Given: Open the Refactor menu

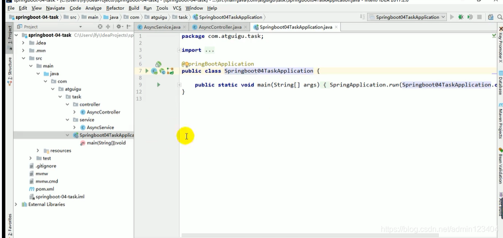Looking at the screenshot, I should coord(115,8).
